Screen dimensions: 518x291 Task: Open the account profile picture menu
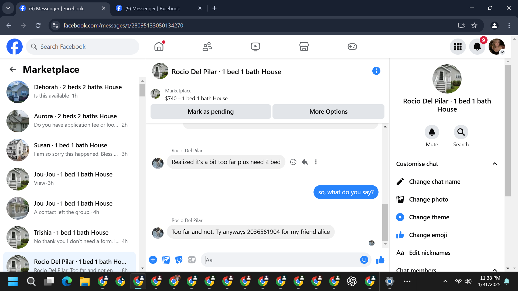coord(497,47)
